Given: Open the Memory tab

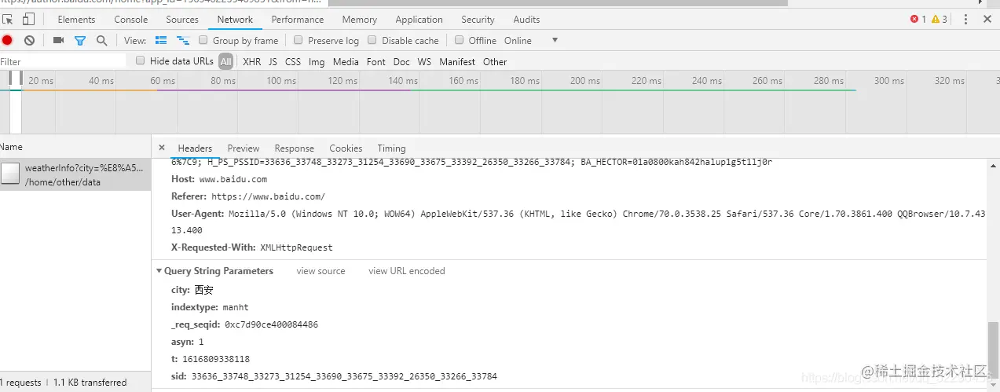Looking at the screenshot, I should coord(360,20).
